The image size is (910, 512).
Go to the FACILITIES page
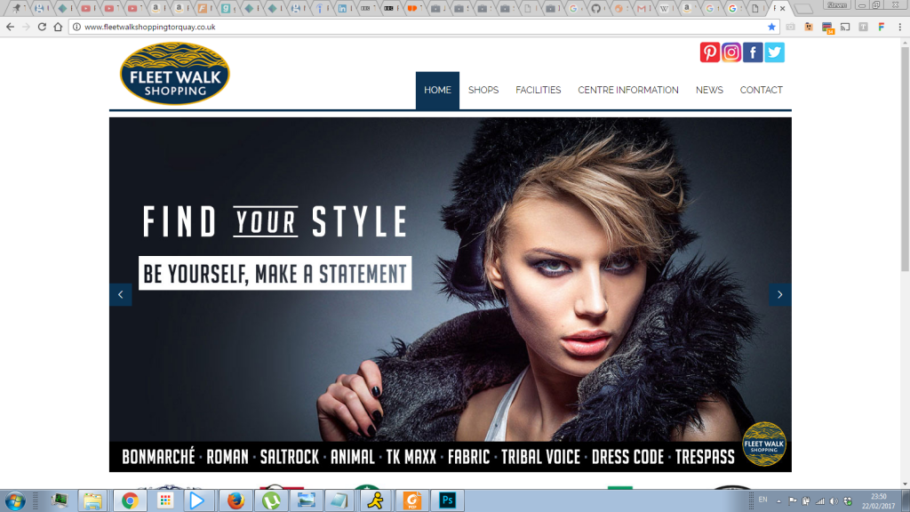pyautogui.click(x=539, y=90)
